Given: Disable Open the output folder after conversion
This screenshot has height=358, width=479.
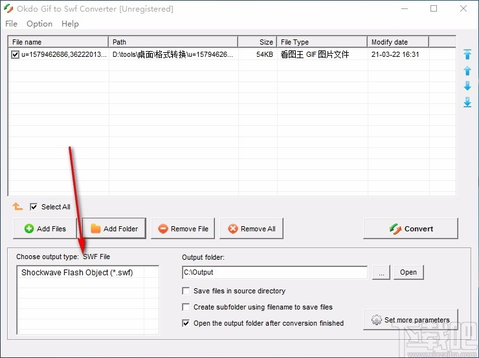Looking at the screenshot, I should (186, 323).
